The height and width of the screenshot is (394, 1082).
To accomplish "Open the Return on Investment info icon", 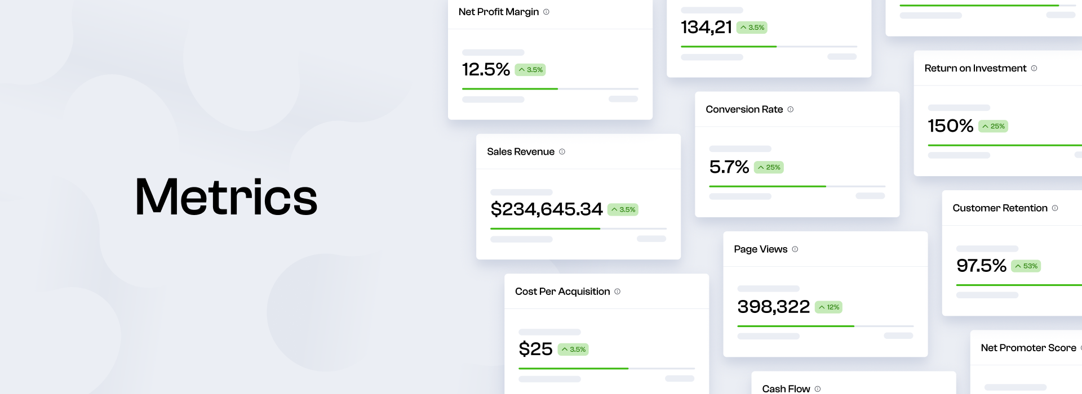I will [x=1034, y=68].
